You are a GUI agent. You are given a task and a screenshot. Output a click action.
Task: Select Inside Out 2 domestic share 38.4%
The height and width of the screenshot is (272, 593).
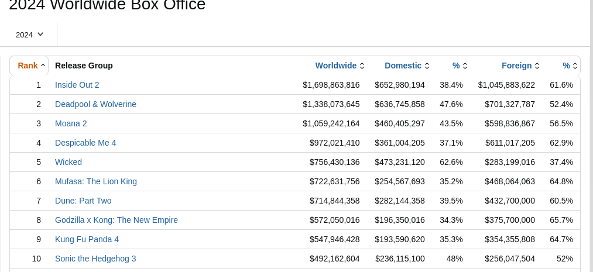451,85
